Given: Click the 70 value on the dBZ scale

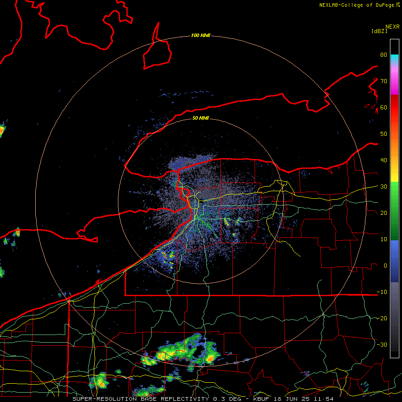Looking at the screenshot, I should (x=384, y=81).
